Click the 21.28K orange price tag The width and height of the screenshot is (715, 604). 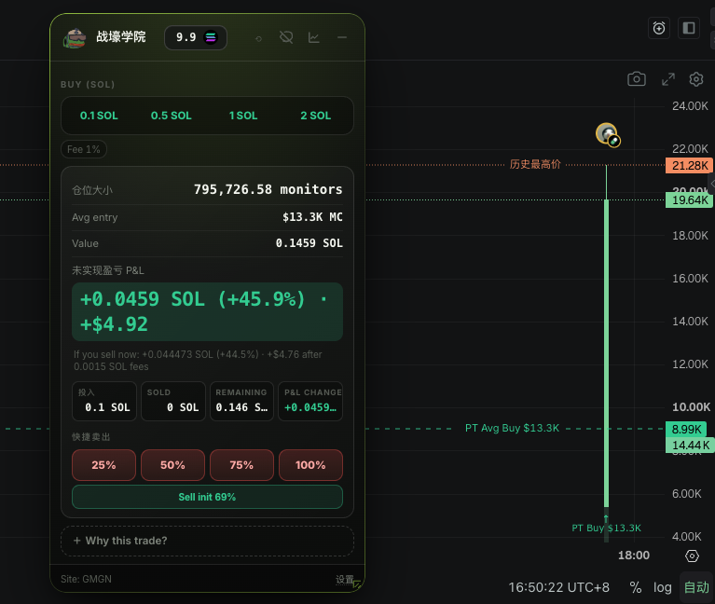(689, 166)
